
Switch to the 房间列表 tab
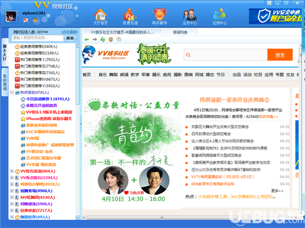click(x=180, y=33)
